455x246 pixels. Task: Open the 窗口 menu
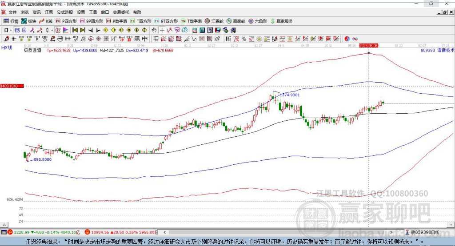[x=105, y=12]
